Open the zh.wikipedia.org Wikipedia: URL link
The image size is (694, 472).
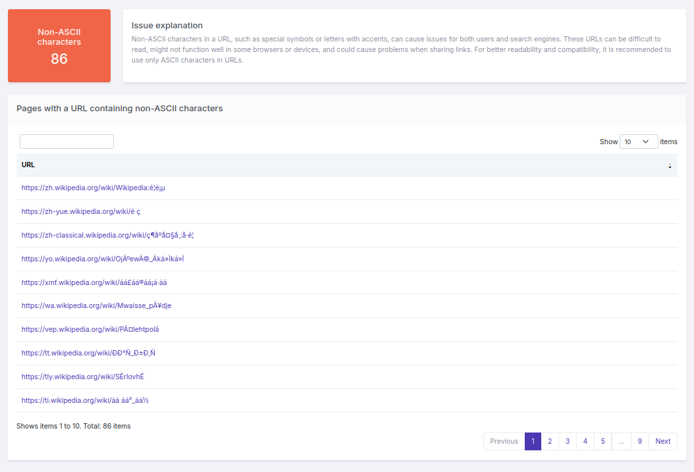[93, 188]
